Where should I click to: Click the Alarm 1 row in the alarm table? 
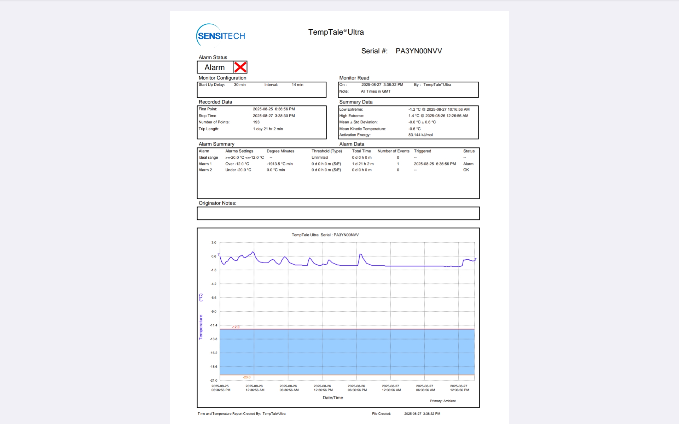205,164
